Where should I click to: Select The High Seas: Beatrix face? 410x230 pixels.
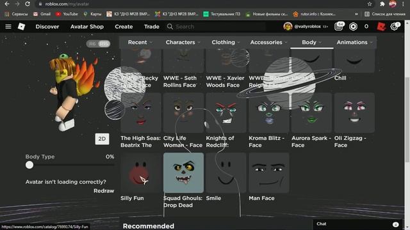point(141,112)
